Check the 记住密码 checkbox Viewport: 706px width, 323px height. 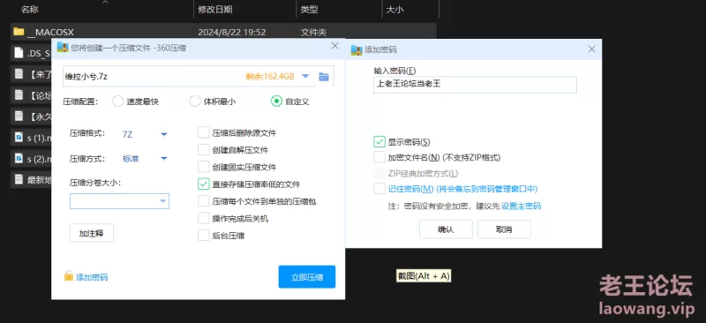coord(379,189)
